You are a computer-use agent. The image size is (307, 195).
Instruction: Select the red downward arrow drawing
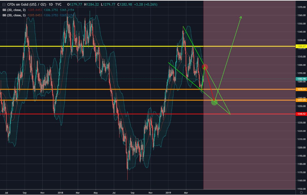209,84
